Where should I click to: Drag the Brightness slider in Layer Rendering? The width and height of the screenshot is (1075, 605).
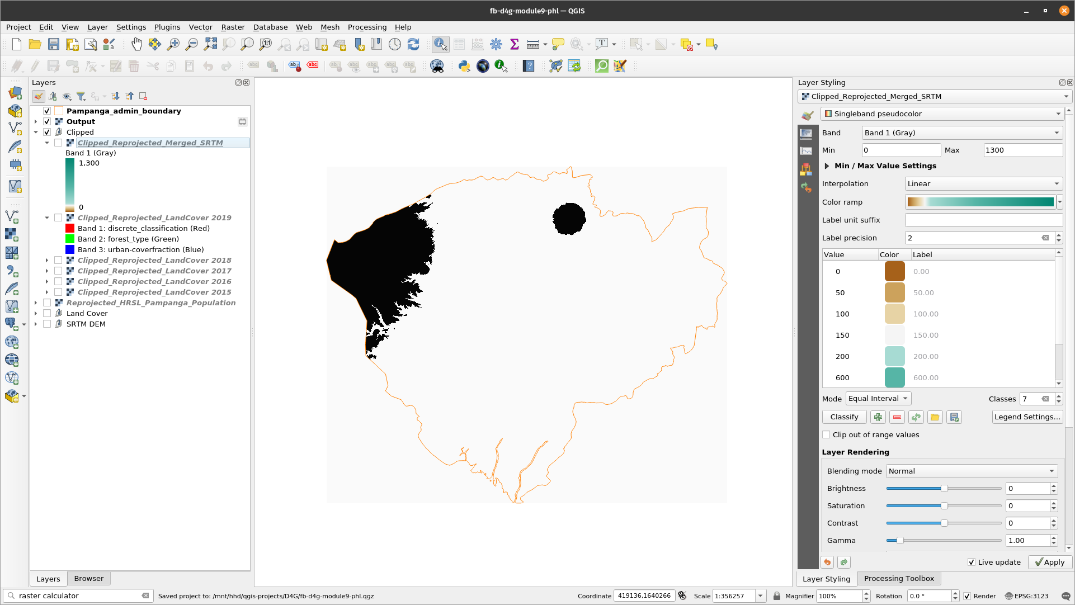click(944, 489)
